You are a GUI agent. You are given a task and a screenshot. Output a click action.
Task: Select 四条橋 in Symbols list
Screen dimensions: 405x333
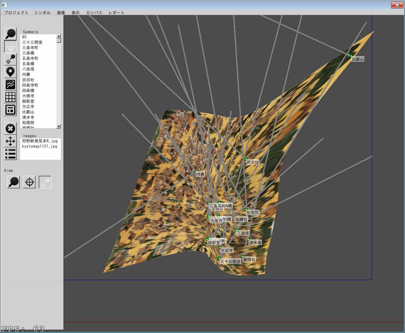click(x=38, y=91)
